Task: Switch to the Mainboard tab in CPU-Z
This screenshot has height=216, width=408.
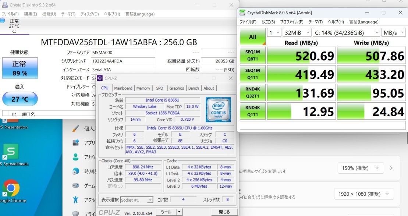Action: [x=123, y=88]
